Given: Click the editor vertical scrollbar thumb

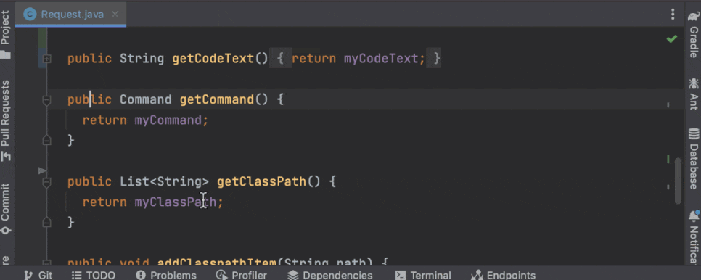Looking at the screenshot, I should (x=679, y=181).
